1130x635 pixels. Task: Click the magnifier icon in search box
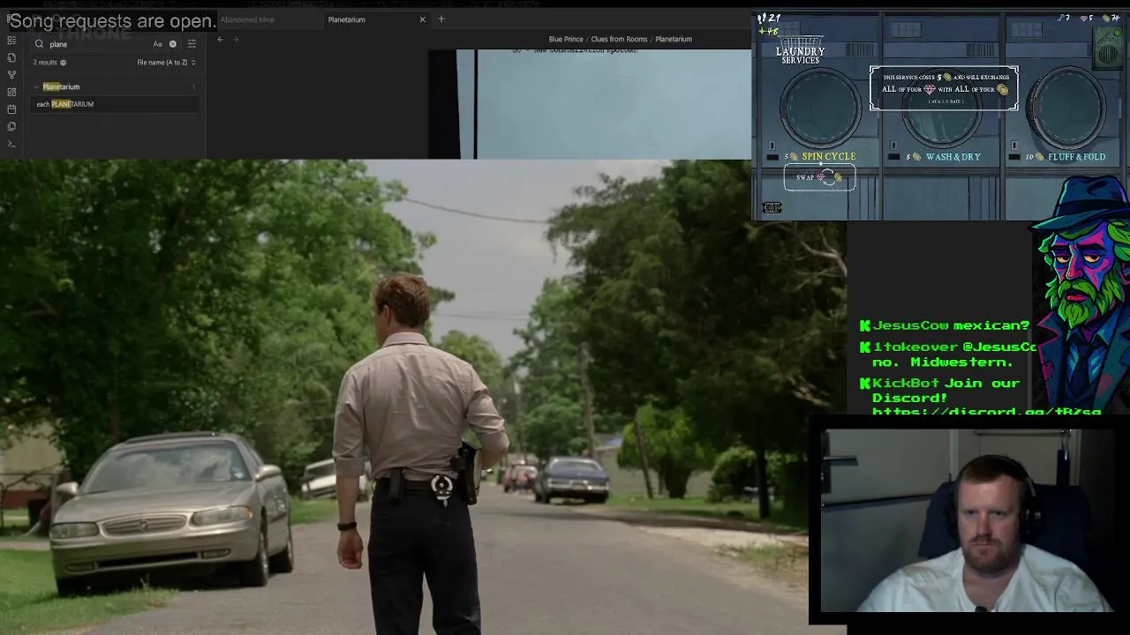point(39,44)
